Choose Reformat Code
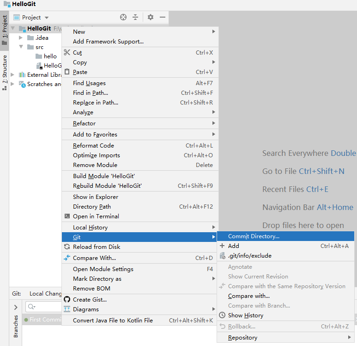The width and height of the screenshot is (357, 346). click(140, 146)
